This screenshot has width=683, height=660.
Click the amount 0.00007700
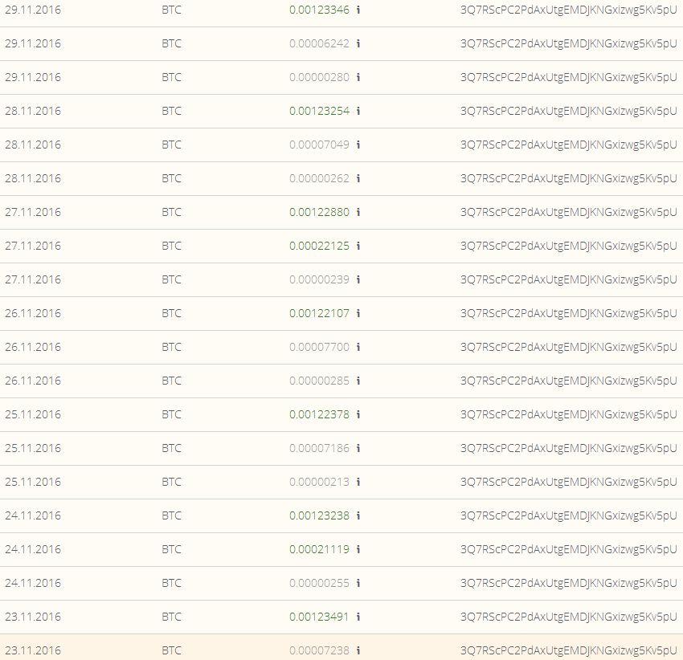click(x=319, y=347)
